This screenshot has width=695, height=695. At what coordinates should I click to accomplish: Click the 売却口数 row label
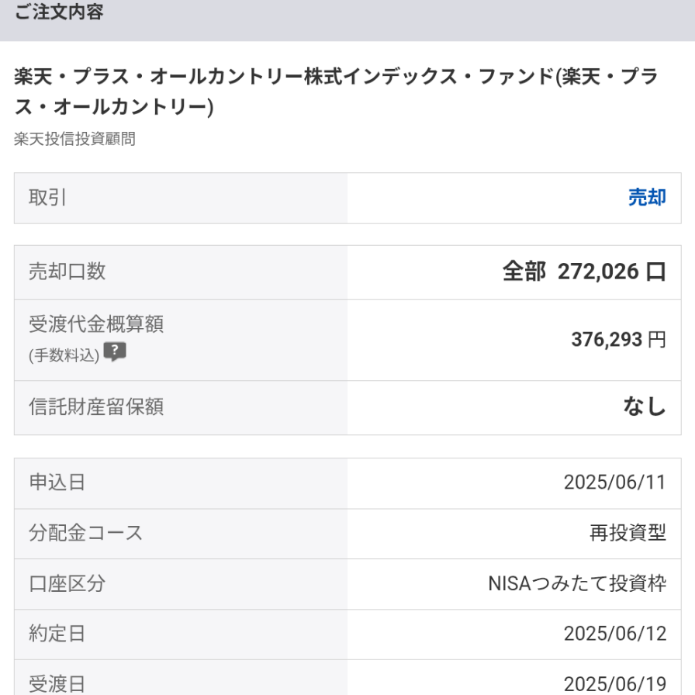click(67, 271)
